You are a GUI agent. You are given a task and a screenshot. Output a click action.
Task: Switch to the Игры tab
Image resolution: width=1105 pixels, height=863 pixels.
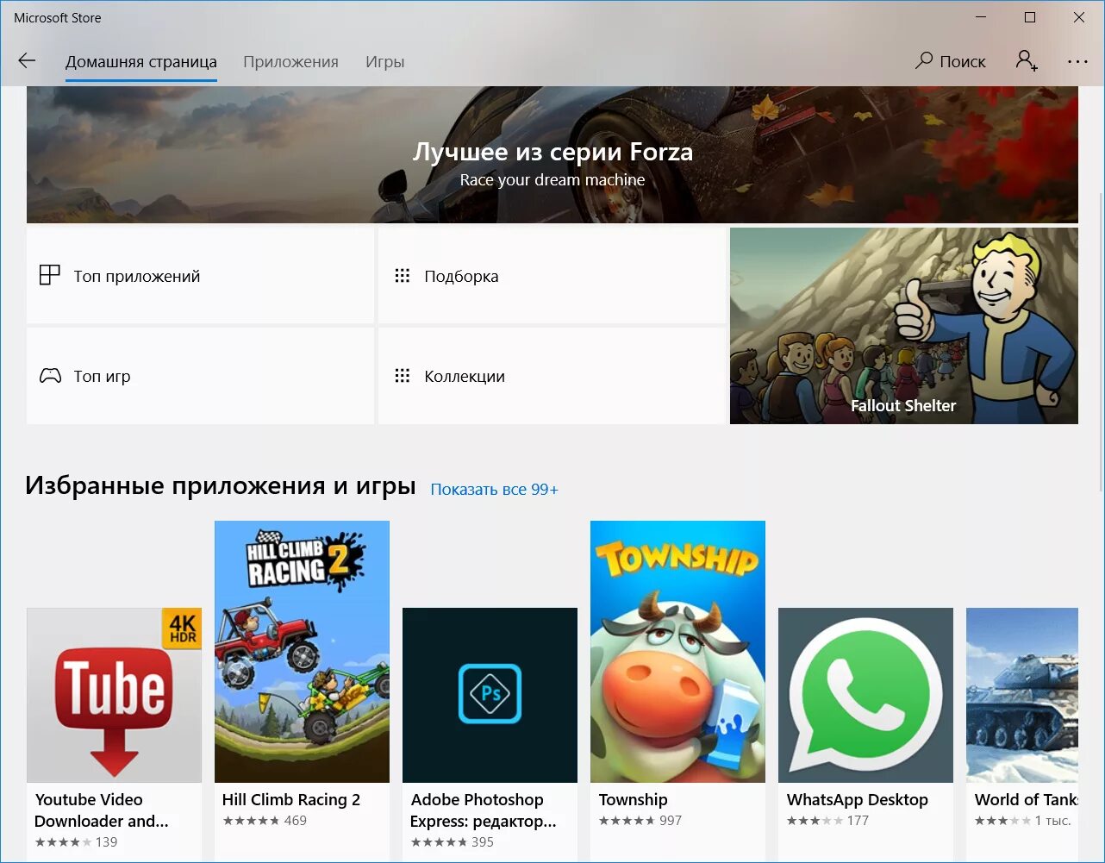tap(384, 62)
